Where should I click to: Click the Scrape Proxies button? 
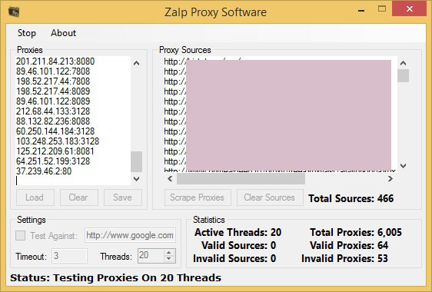click(198, 197)
